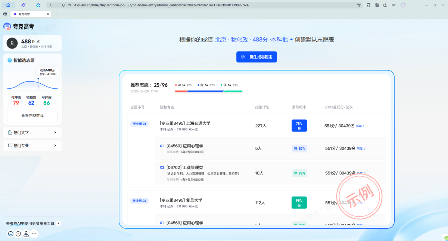Select the 上海交通大学 school row title

pos(185,123)
